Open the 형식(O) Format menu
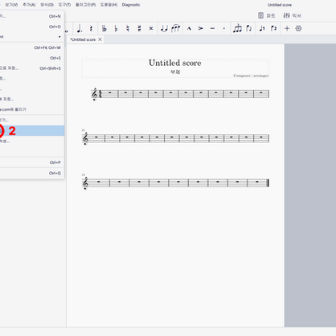 pos(47,5)
